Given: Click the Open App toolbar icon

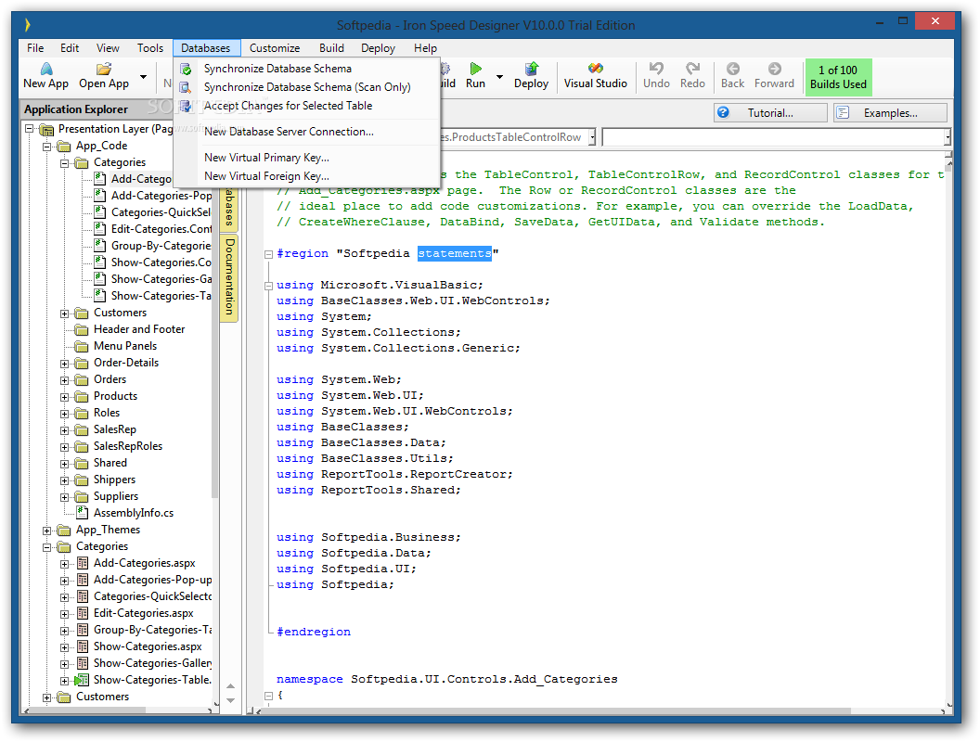Looking at the screenshot, I should point(104,69).
